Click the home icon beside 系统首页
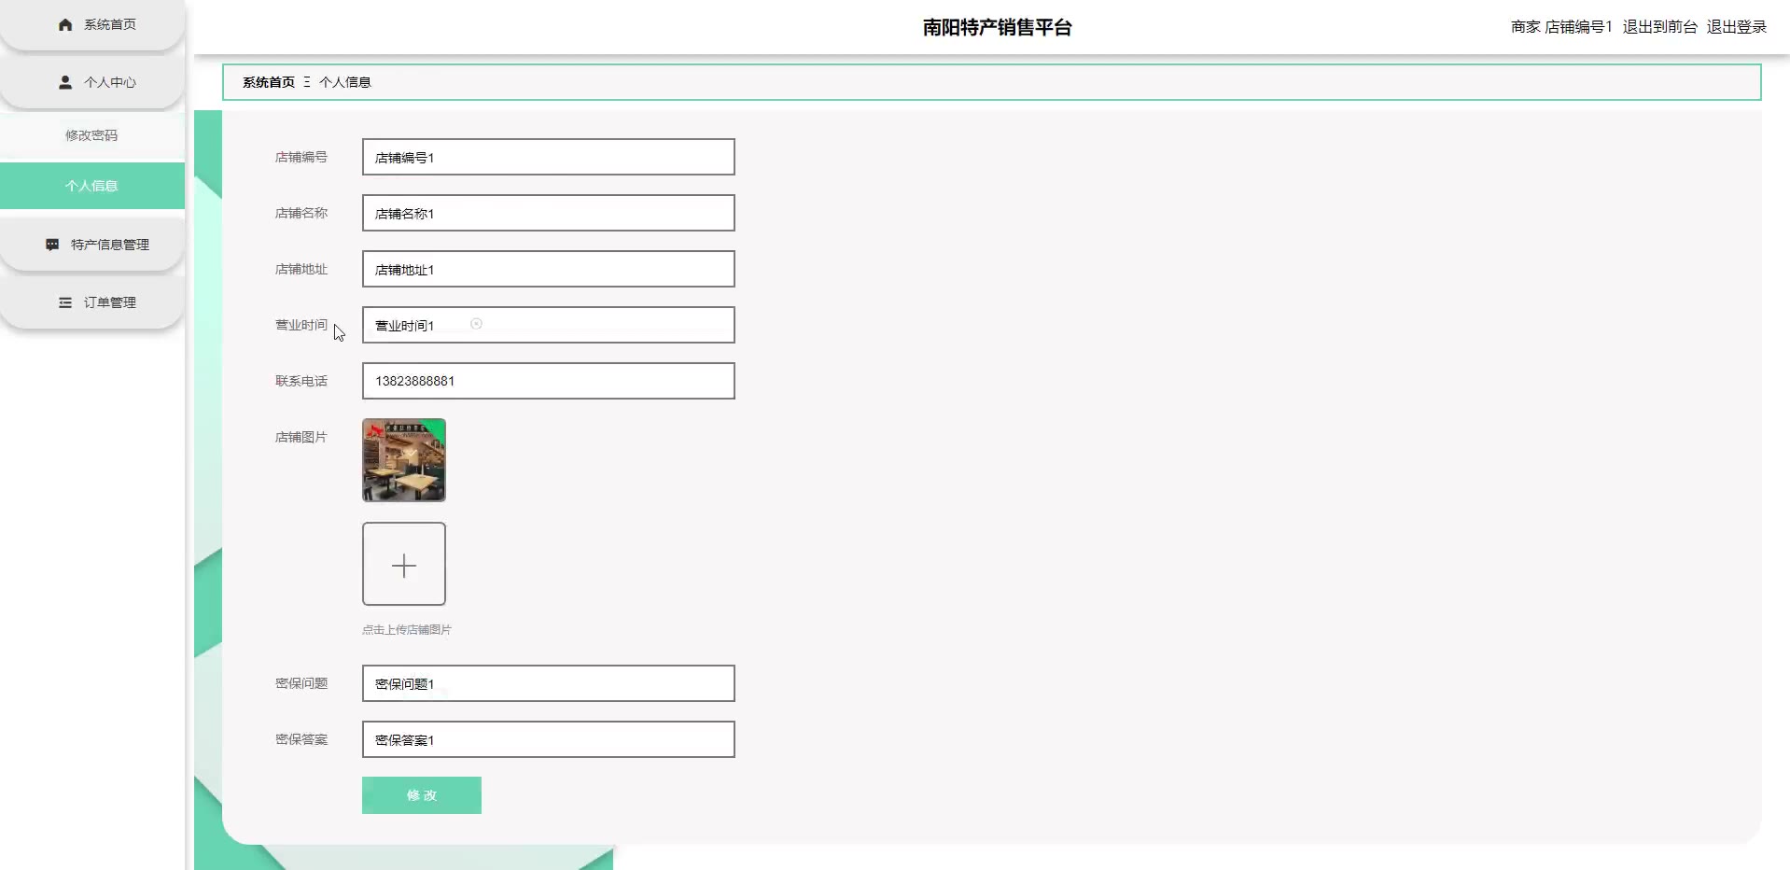Viewport: 1790px width, 870px height. point(65,25)
